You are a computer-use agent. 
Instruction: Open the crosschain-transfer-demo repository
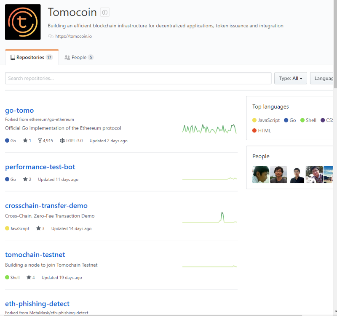point(46,206)
